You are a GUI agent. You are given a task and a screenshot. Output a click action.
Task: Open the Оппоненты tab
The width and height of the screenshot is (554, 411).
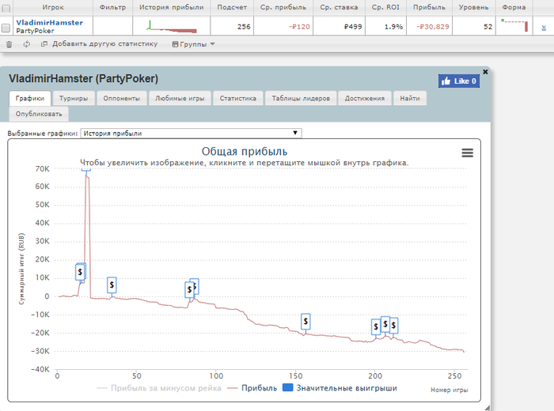[x=122, y=99]
